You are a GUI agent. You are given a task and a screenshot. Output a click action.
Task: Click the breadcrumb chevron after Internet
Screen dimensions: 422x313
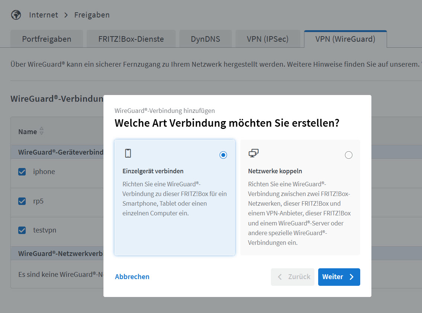66,15
